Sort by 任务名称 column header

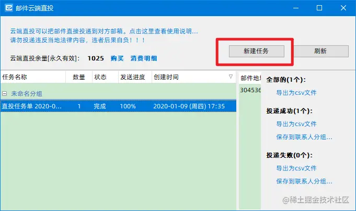tap(33, 77)
